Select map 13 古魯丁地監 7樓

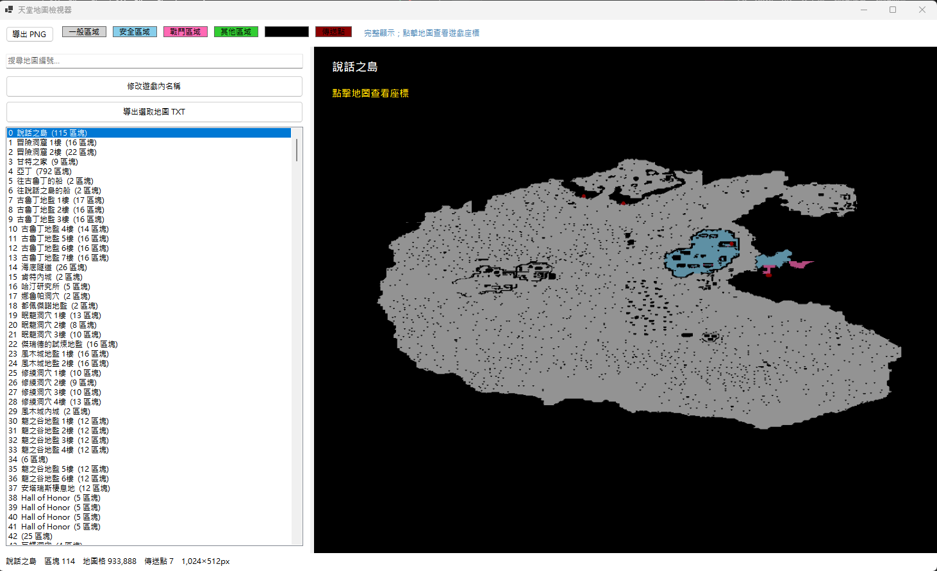pos(149,257)
